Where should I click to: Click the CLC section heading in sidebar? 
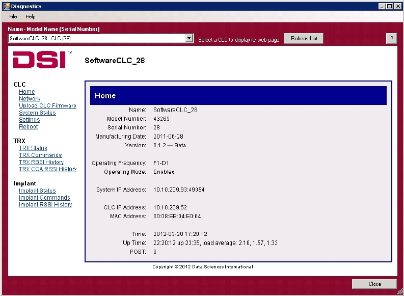[x=19, y=85]
